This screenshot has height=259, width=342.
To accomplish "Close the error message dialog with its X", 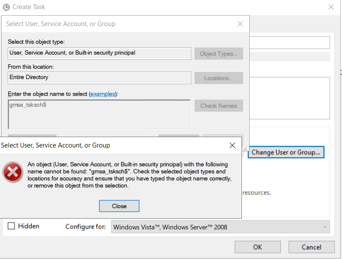I will tap(232, 145).
